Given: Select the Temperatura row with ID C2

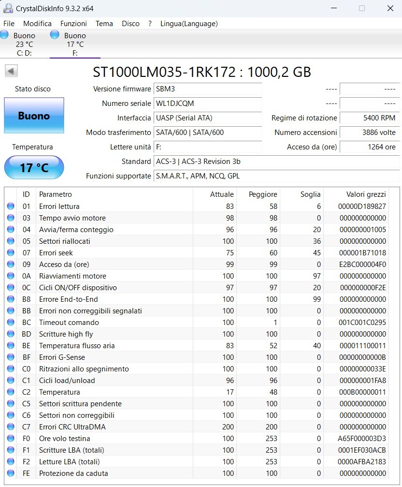Looking at the screenshot, I should point(196,392).
